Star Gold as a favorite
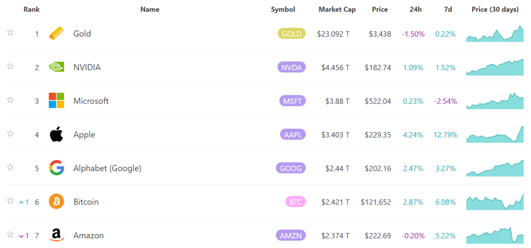The image size is (531, 248). tap(10, 32)
